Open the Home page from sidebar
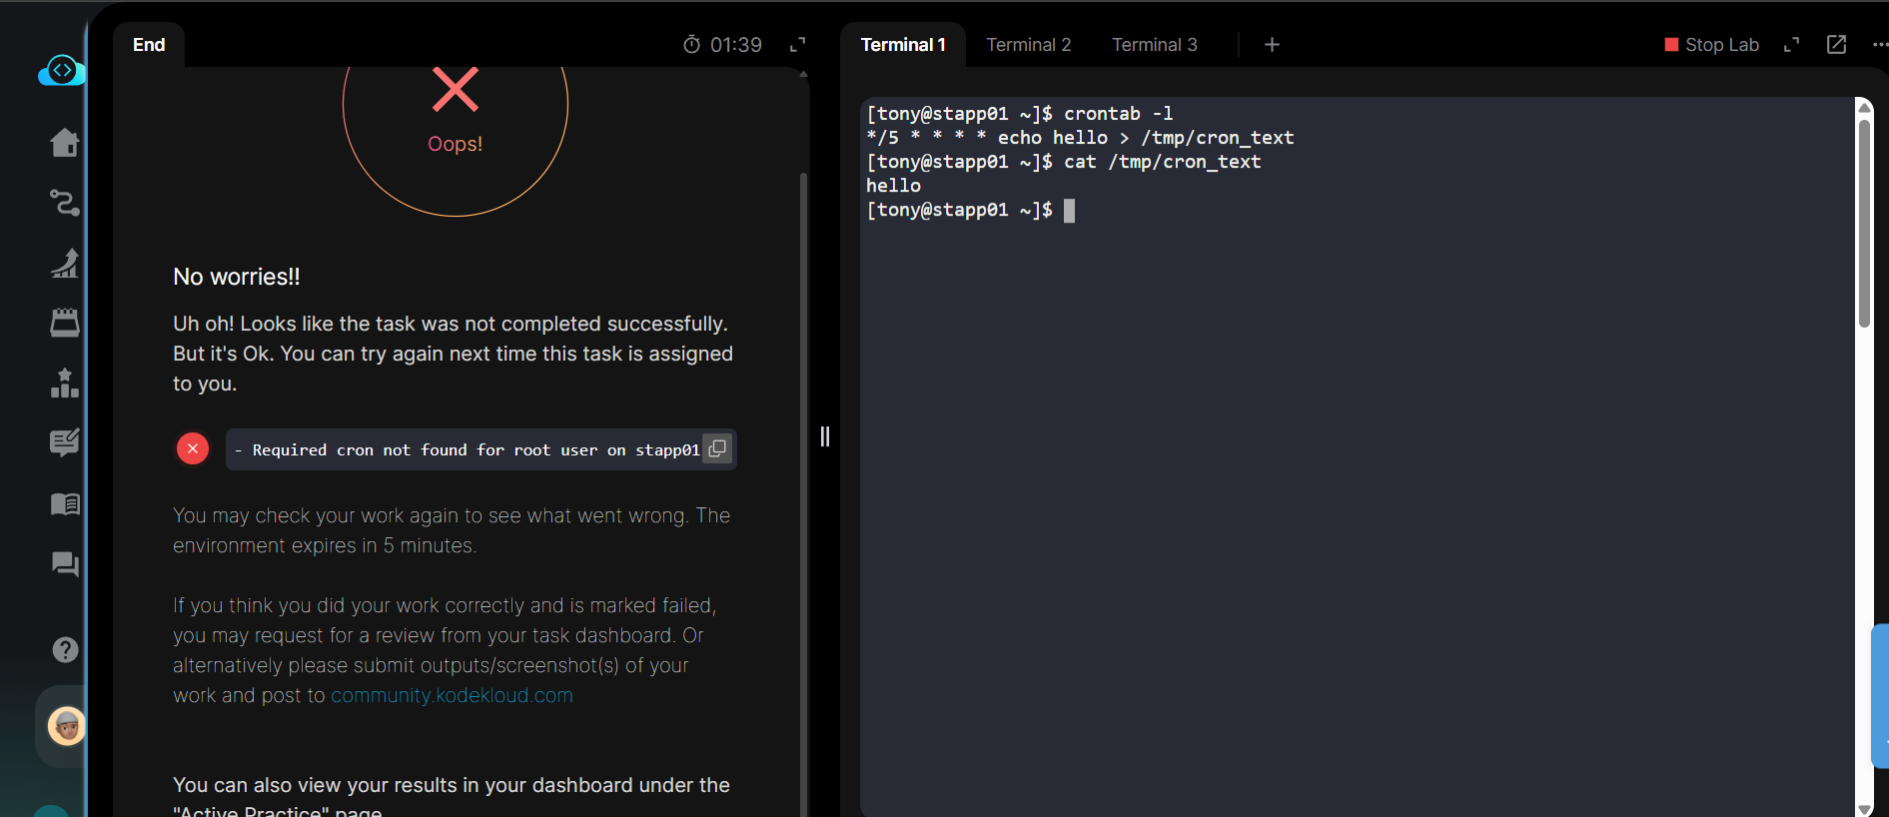This screenshot has height=817, width=1889. 65,143
